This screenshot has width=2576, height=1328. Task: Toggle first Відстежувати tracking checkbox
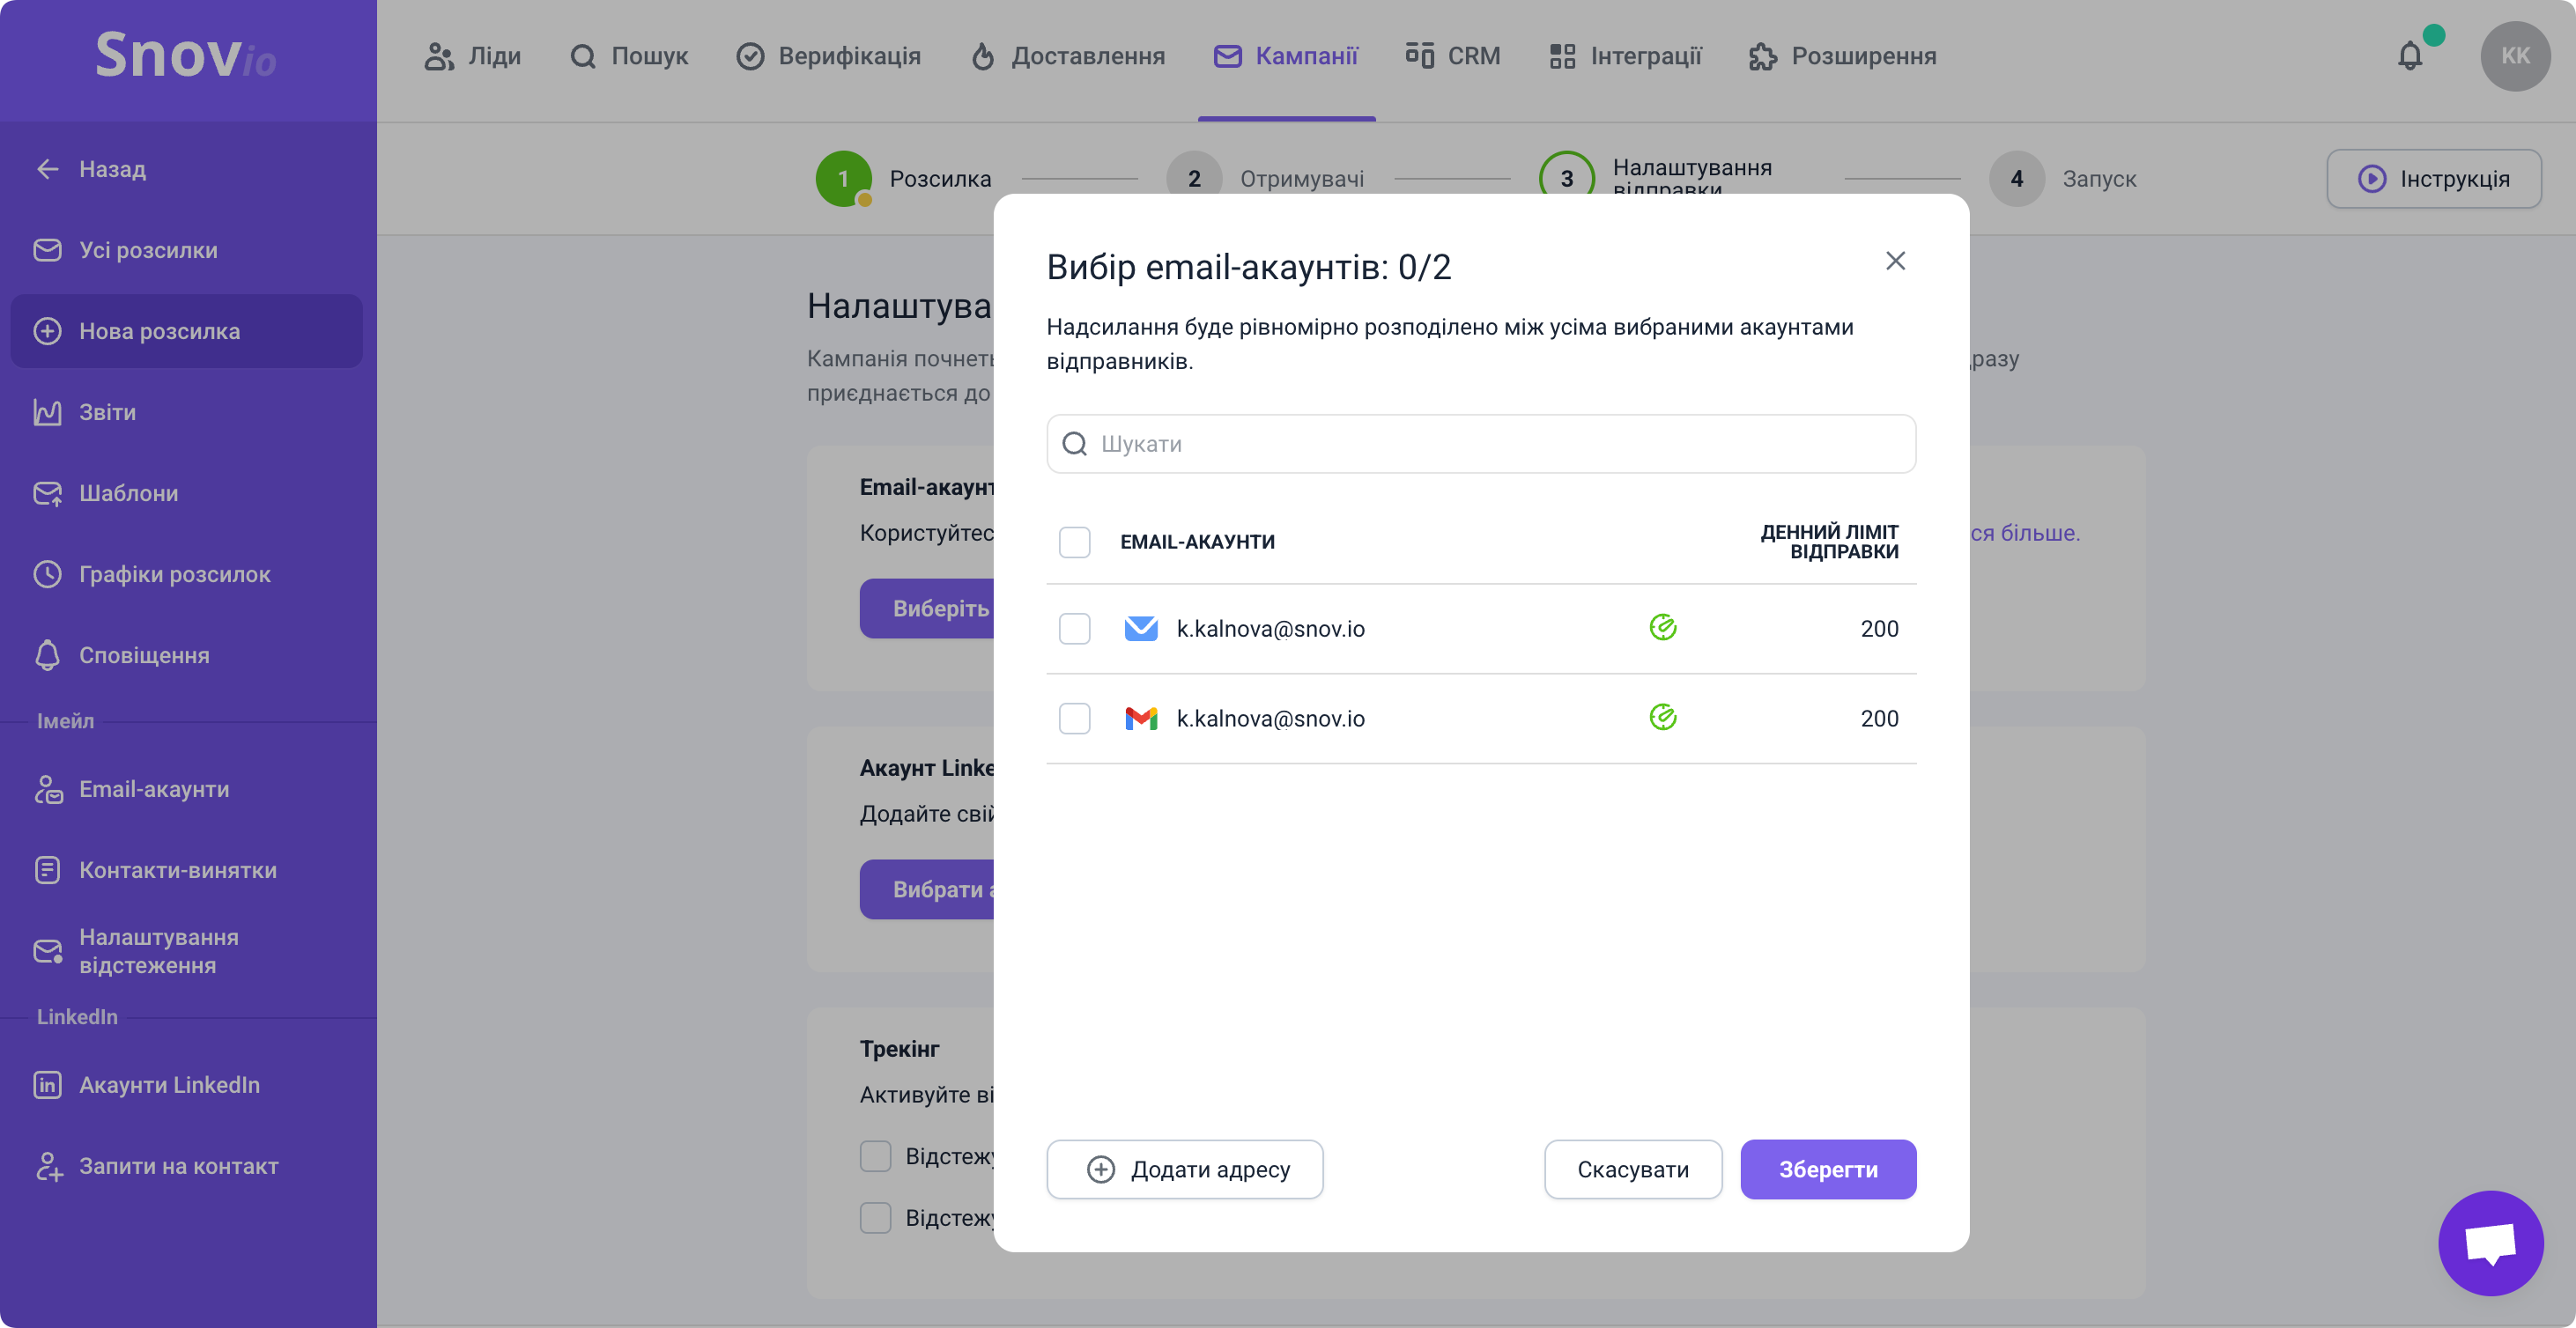(x=875, y=1156)
